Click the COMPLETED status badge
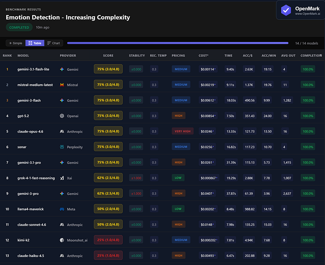This screenshot has width=325, height=265. click(x=19, y=27)
